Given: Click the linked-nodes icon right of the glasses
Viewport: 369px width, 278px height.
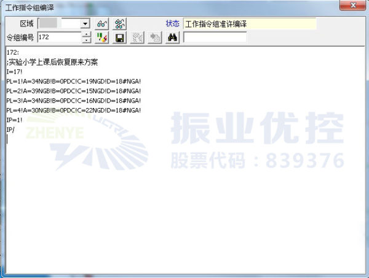Looking at the screenshot, I should click(x=121, y=23).
